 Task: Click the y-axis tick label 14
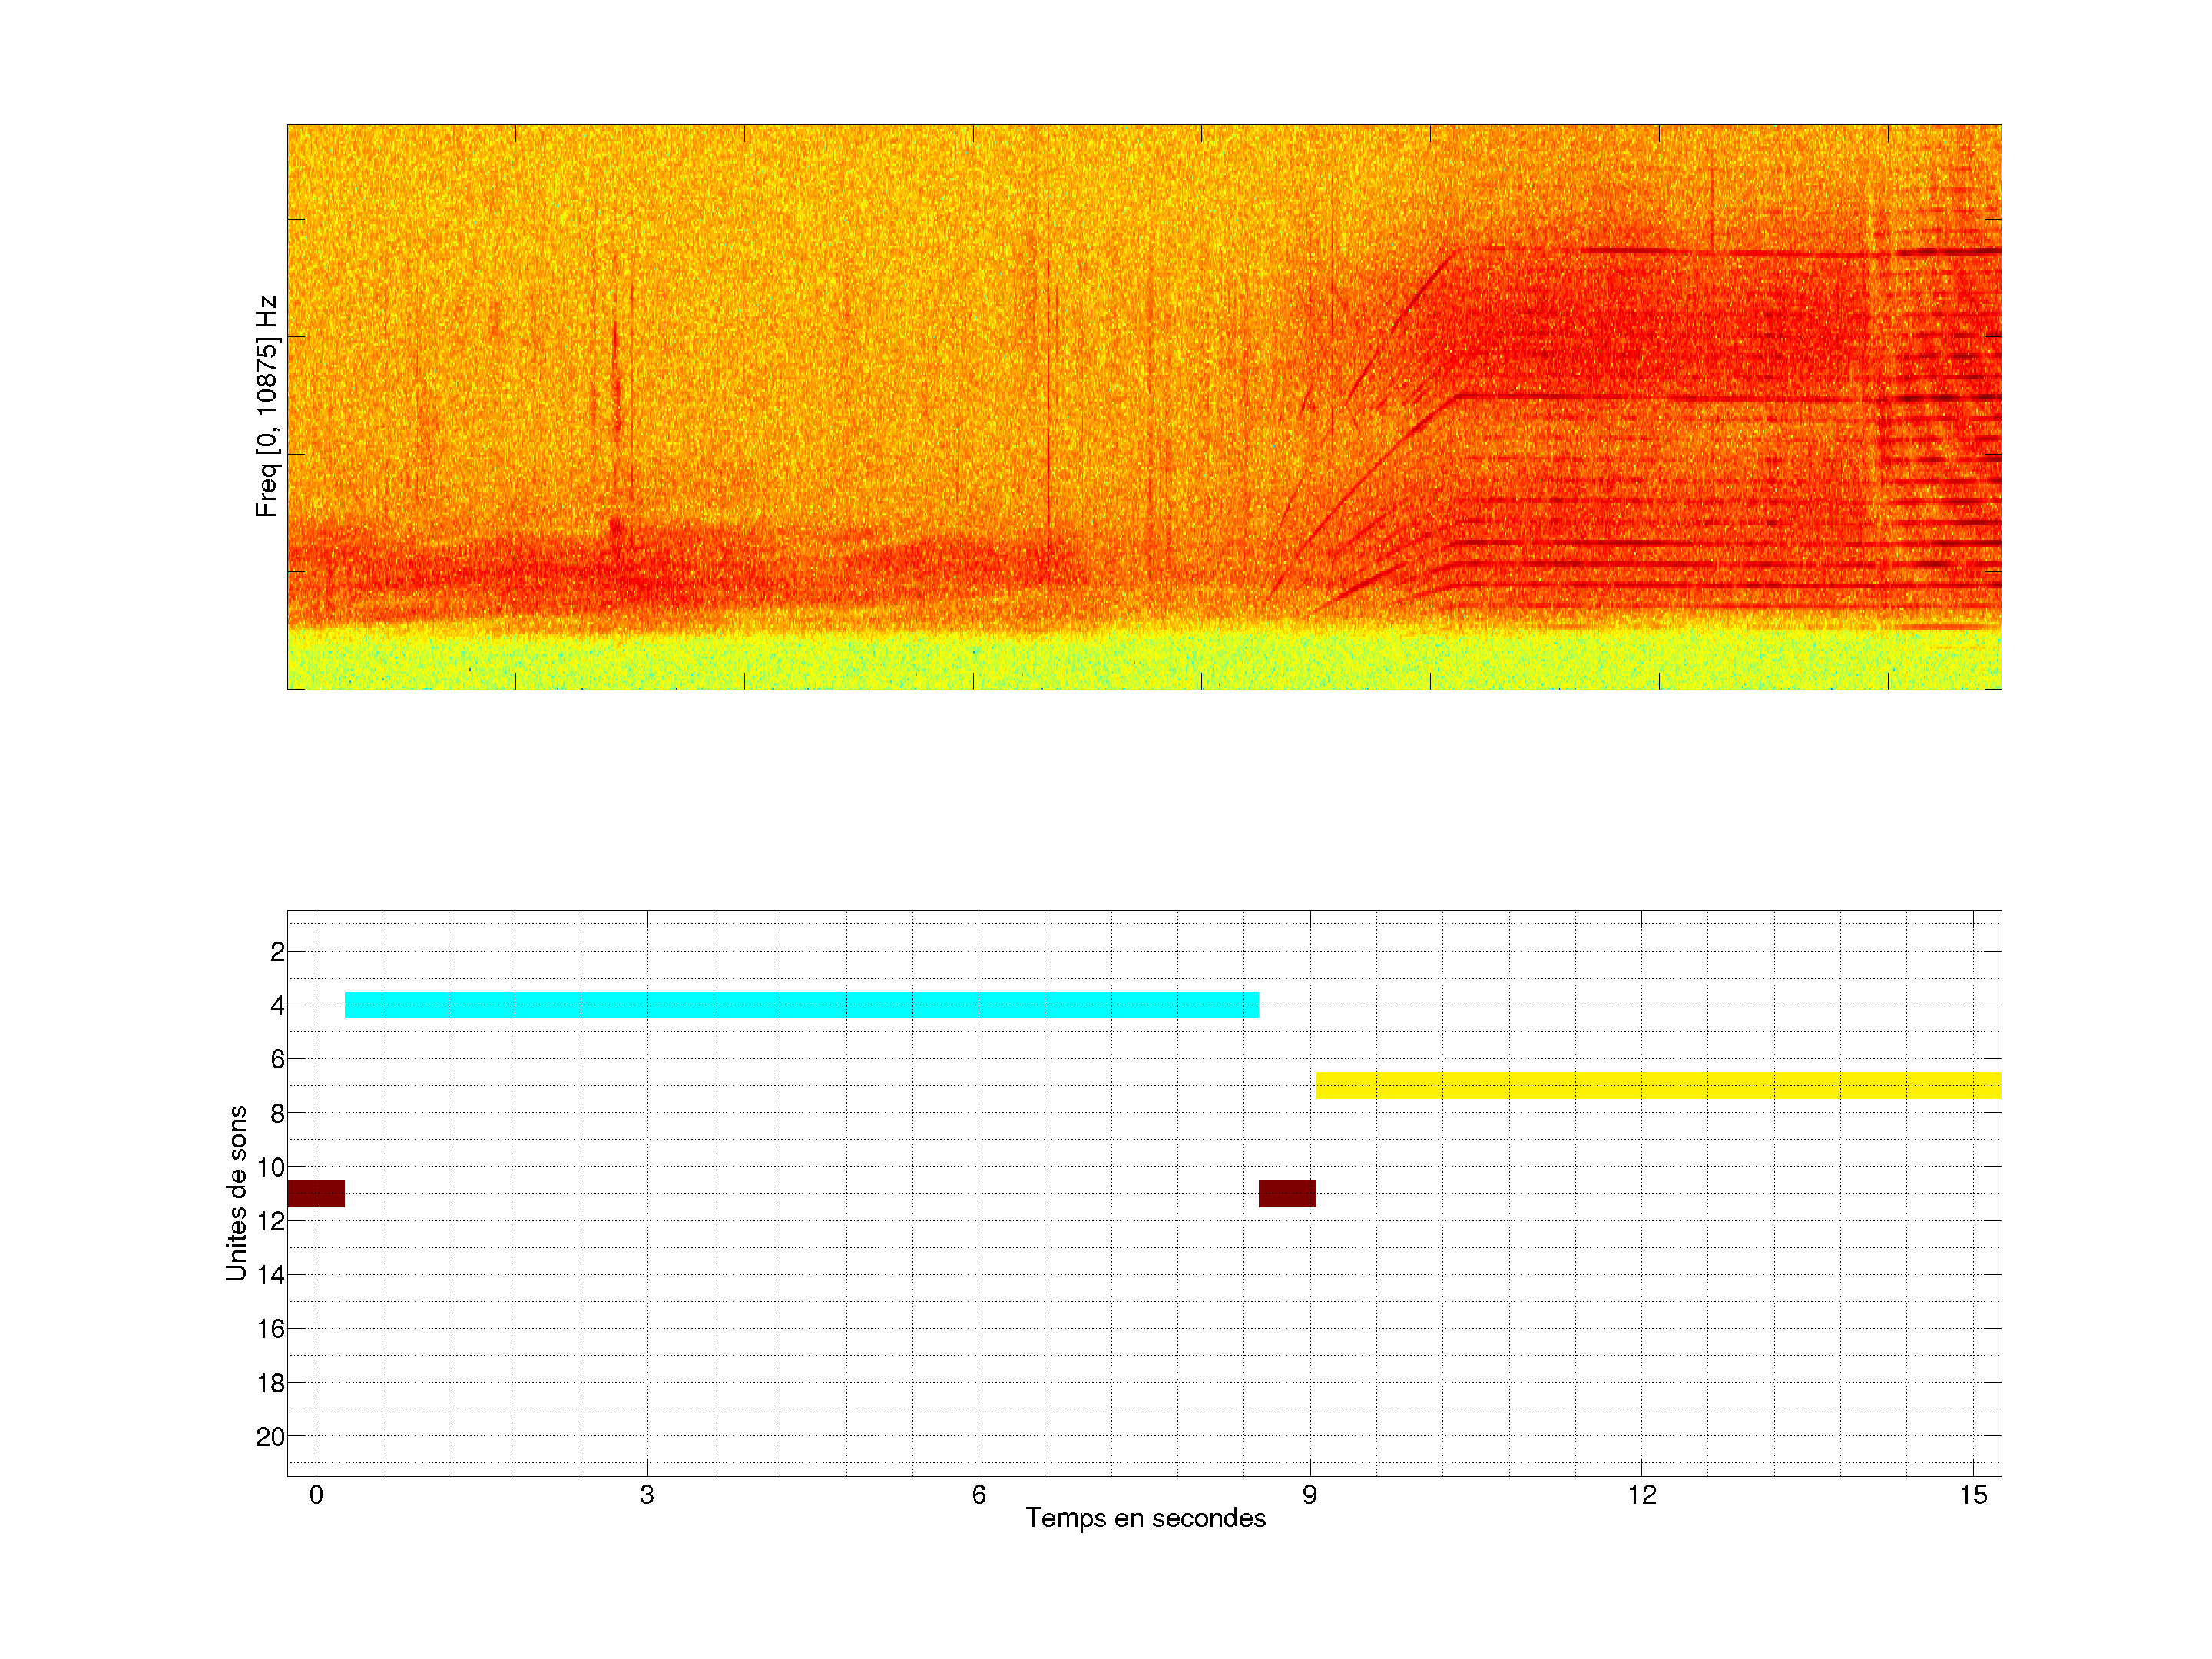point(271,1275)
